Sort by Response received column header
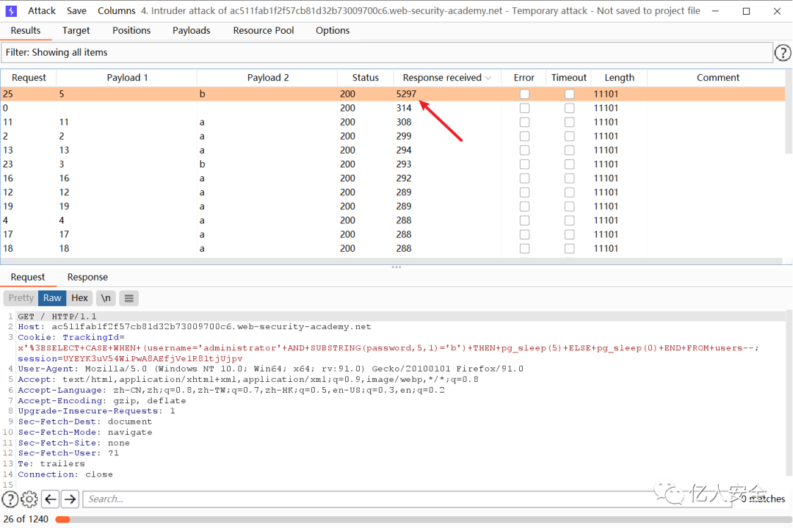This screenshot has height=528, width=793. (446, 77)
